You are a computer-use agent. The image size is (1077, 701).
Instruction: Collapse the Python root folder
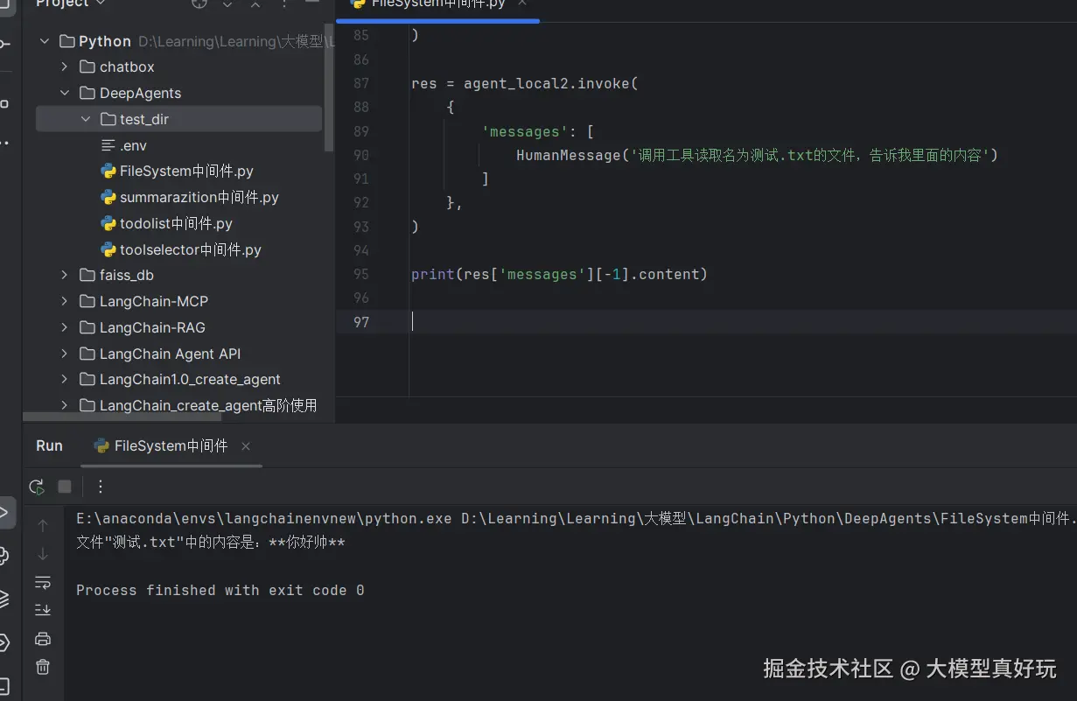(44, 41)
